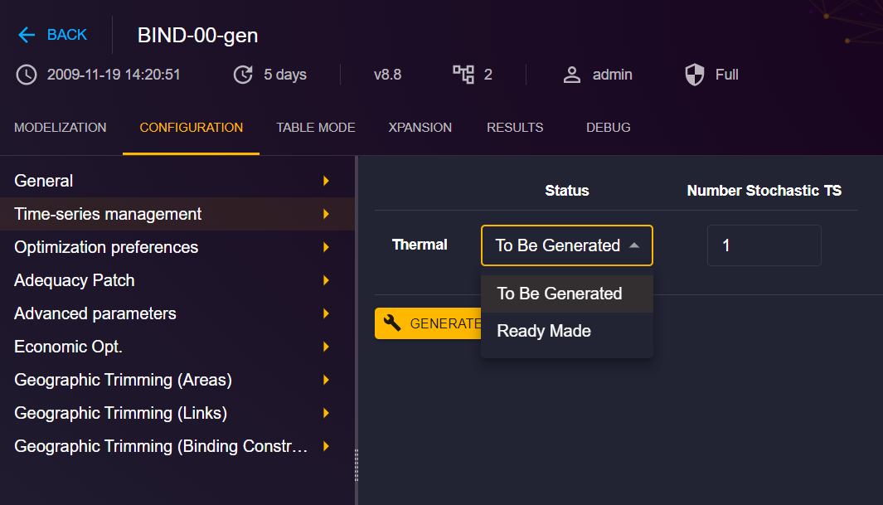This screenshot has width=883, height=505.
Task: Click the chevron next to Optimization preferences
Action: [x=326, y=247]
